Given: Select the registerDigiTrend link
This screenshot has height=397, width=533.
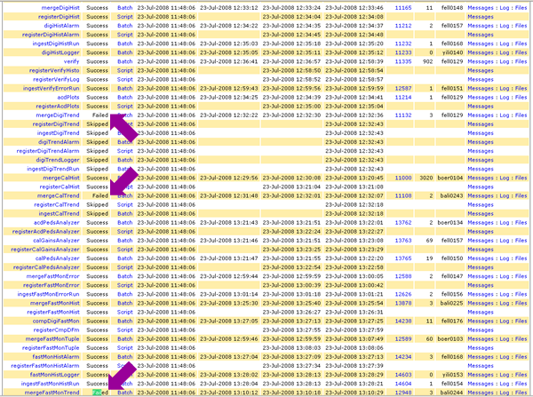Looking at the screenshot, I should [x=56, y=124].
